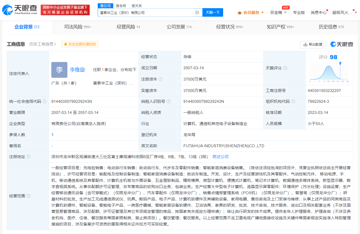Click founding date 2007-03-14 value
360x234 pixels.
point(194,68)
